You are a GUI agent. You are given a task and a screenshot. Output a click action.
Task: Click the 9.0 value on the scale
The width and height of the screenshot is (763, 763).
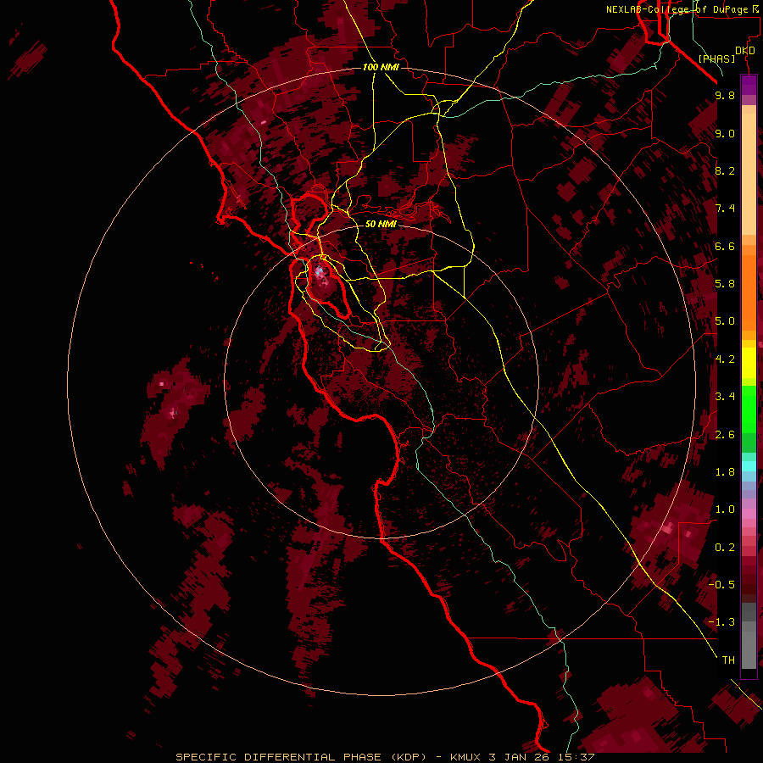[725, 133]
